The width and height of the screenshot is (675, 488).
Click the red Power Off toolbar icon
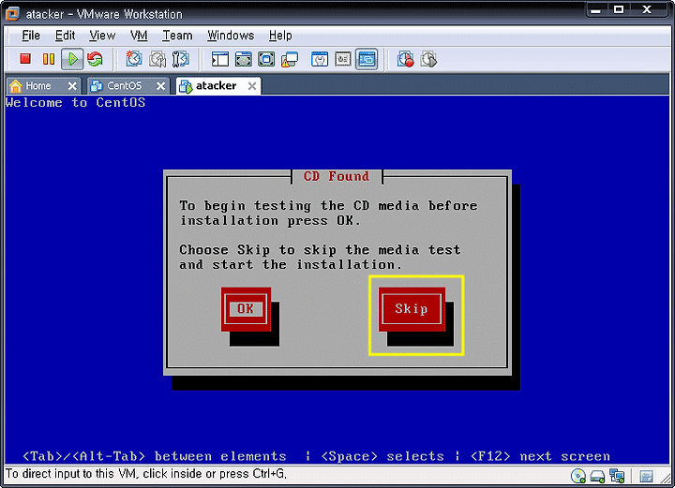pyautogui.click(x=25, y=59)
